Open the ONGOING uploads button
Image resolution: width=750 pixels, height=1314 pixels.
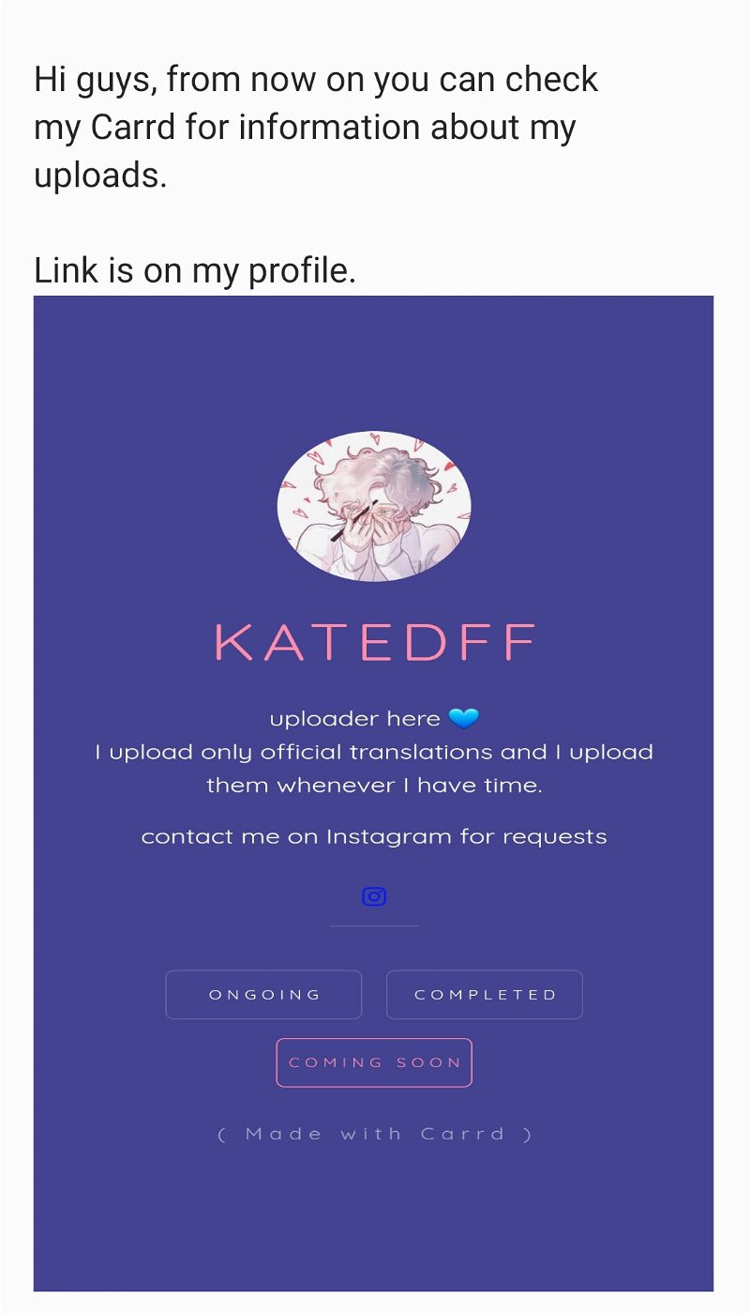(x=263, y=995)
